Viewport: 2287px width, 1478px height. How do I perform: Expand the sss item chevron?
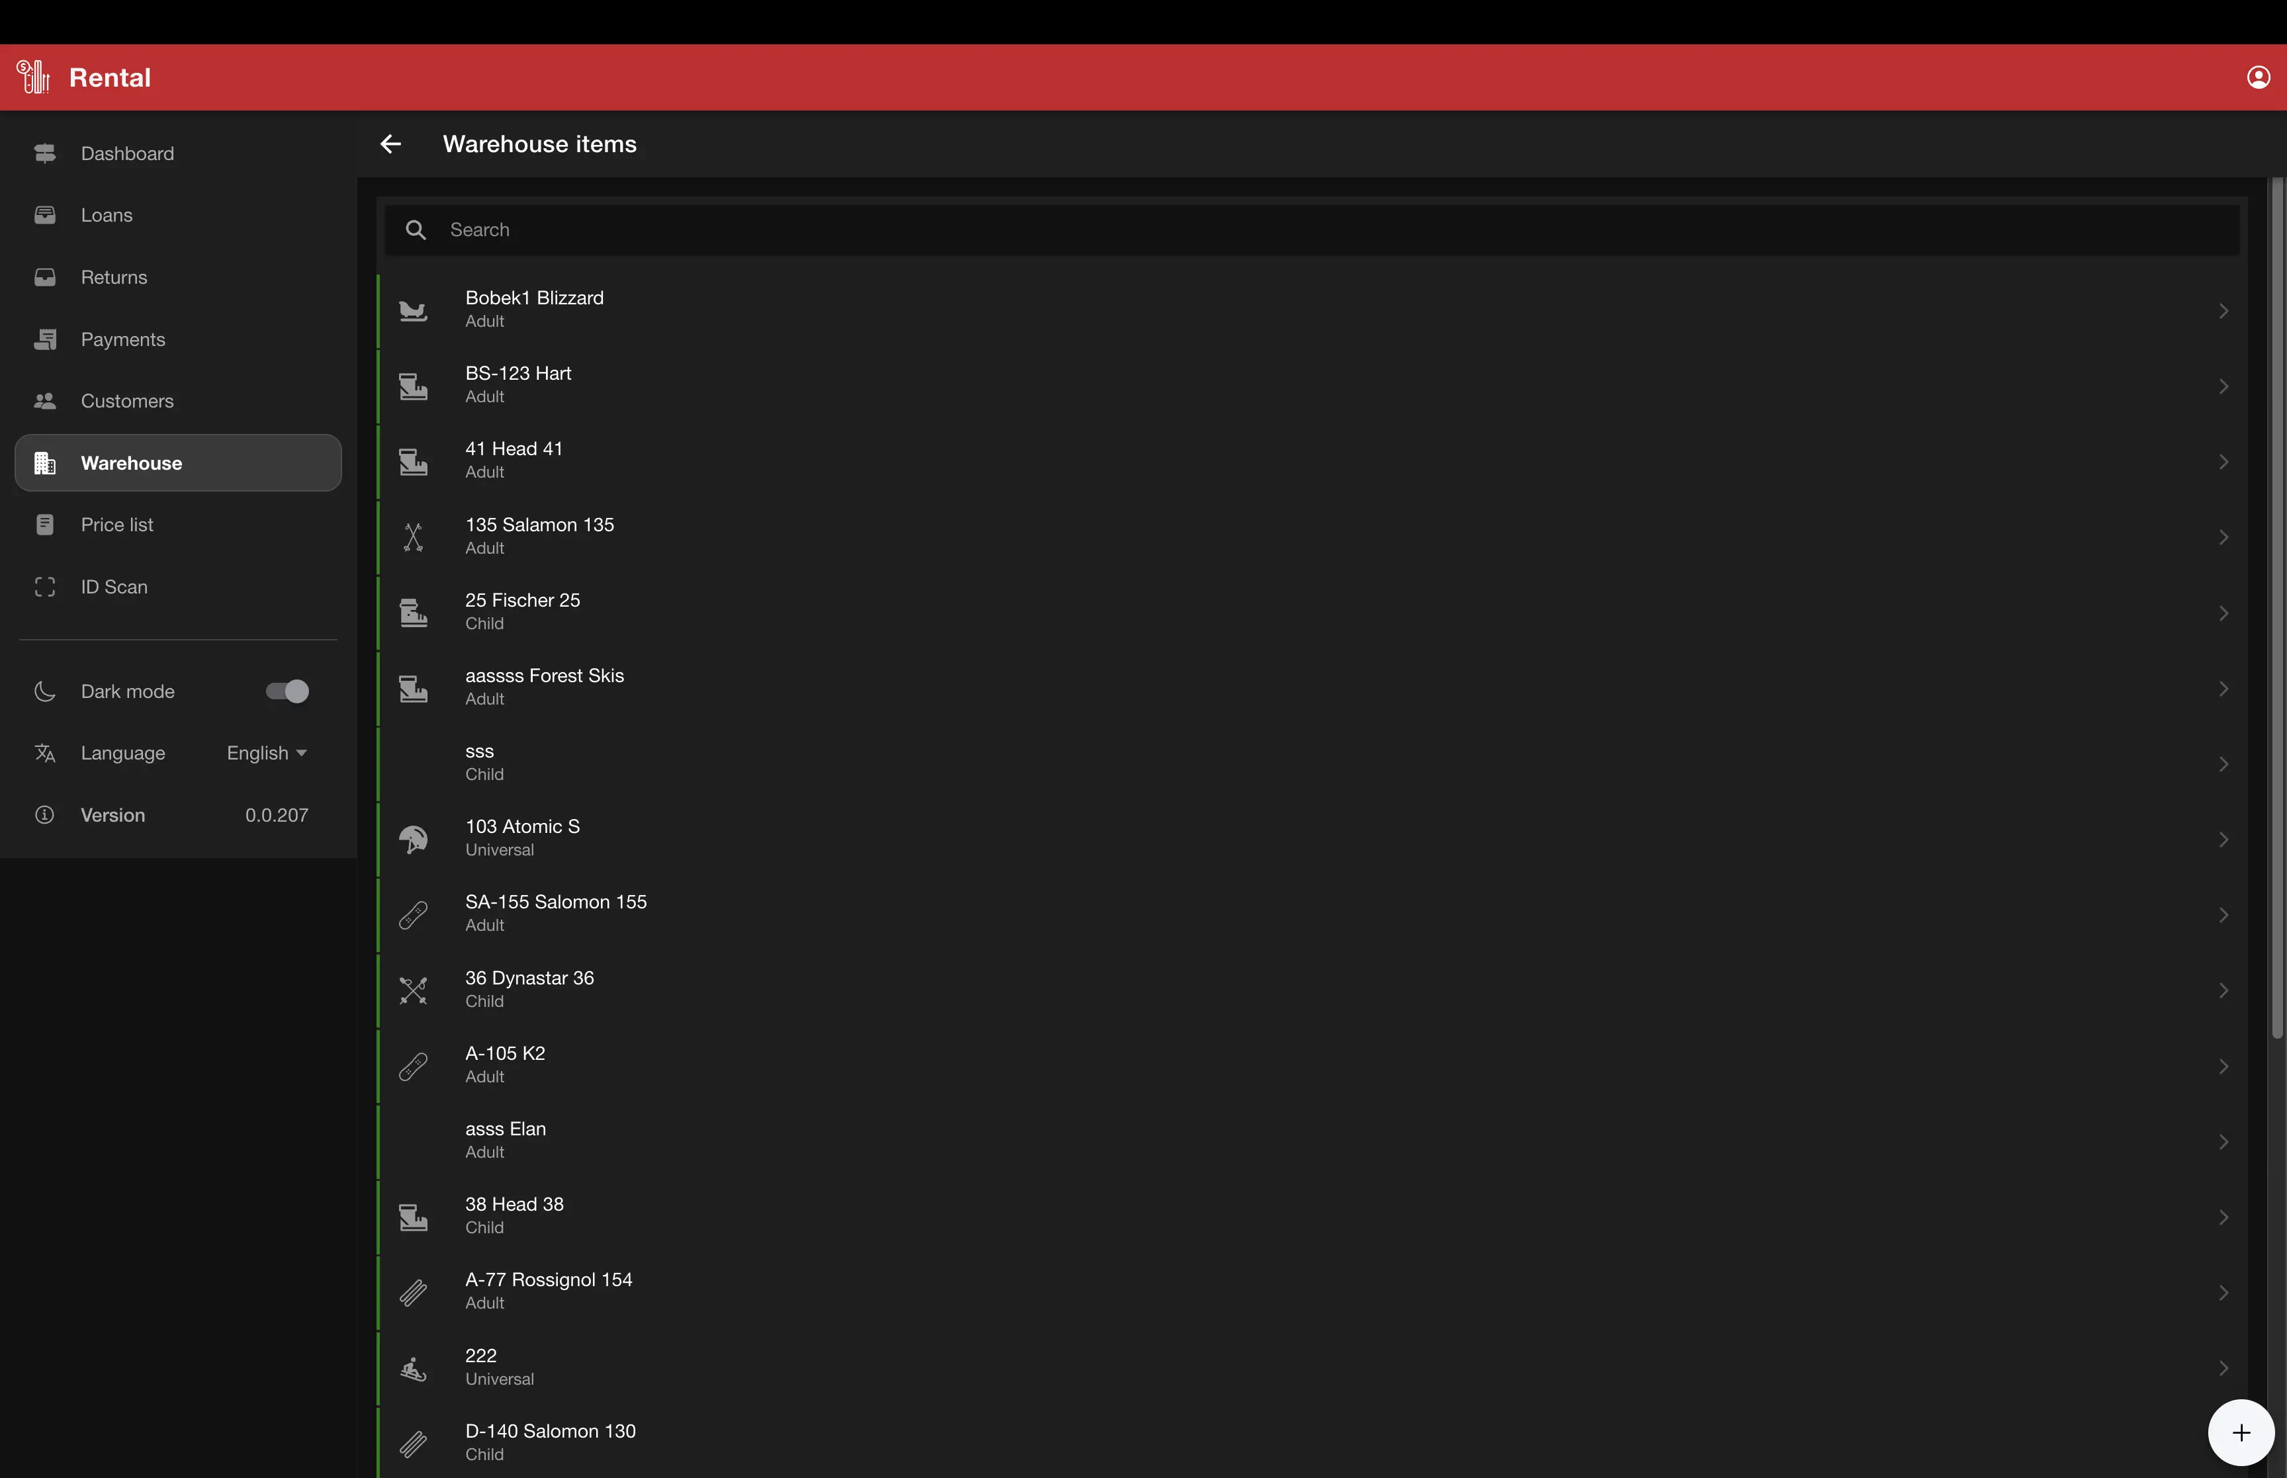[x=2223, y=764]
